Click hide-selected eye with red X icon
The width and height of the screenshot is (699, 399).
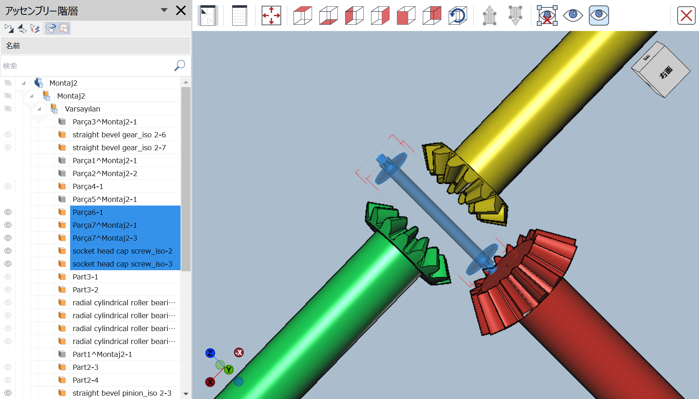pos(547,16)
